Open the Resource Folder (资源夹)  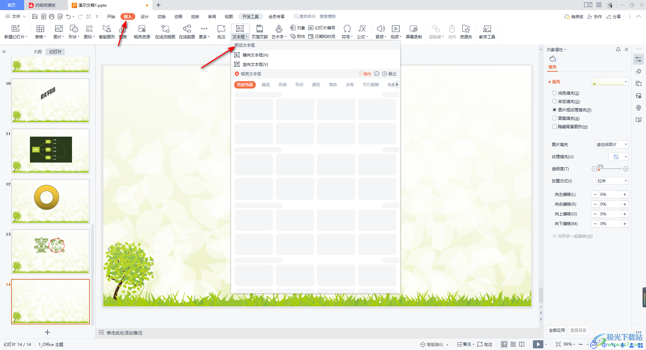[466, 32]
